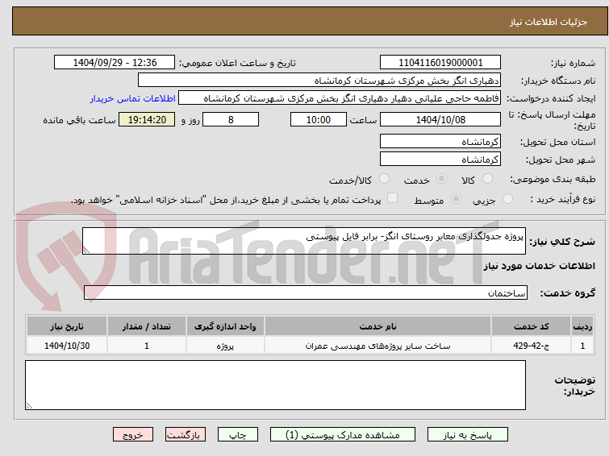Click the نام خدمت column header
This screenshot has width=609, height=456.
pyautogui.click(x=378, y=326)
